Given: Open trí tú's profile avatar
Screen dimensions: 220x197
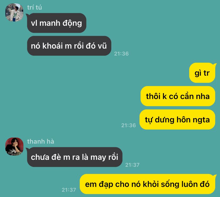Looking at the screenshot, I should pos(14,12).
